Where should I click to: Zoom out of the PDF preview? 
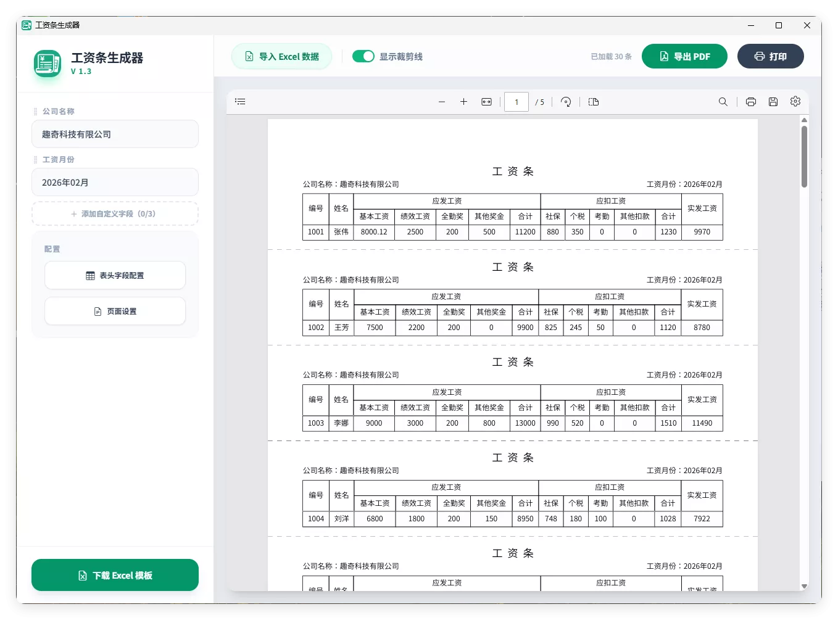click(x=442, y=101)
